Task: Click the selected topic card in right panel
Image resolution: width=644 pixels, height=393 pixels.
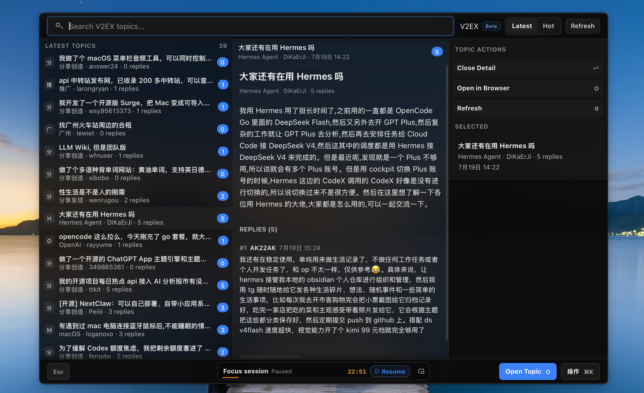Action: click(528, 156)
